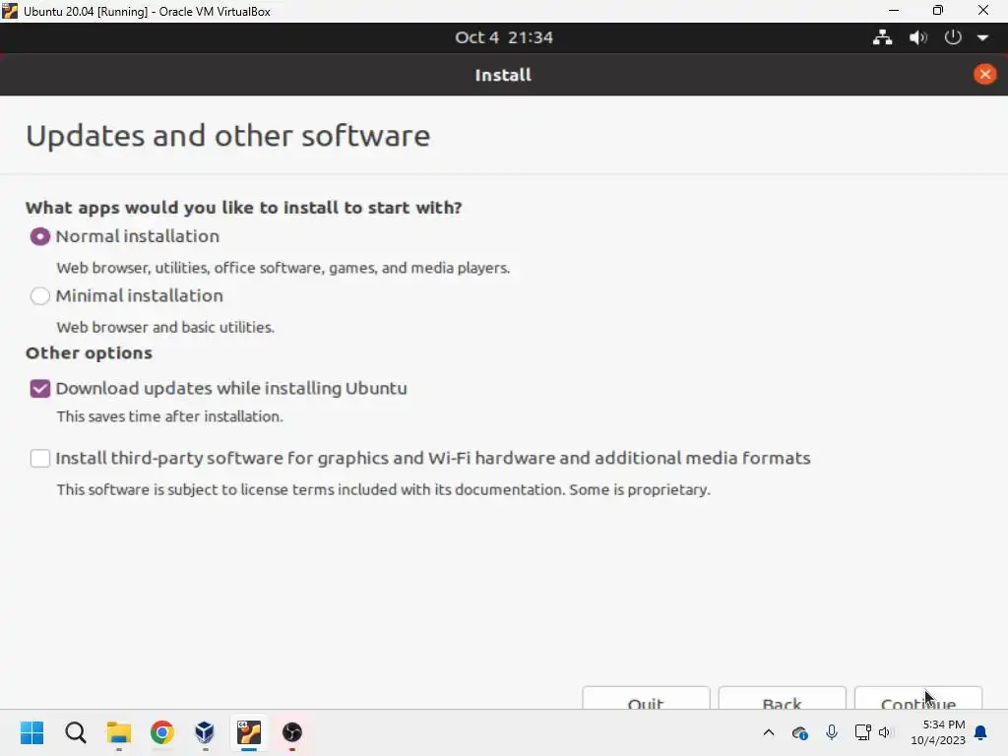Image resolution: width=1008 pixels, height=756 pixels.
Task: Click the OneDrive cloud tray icon
Action: tap(799, 732)
